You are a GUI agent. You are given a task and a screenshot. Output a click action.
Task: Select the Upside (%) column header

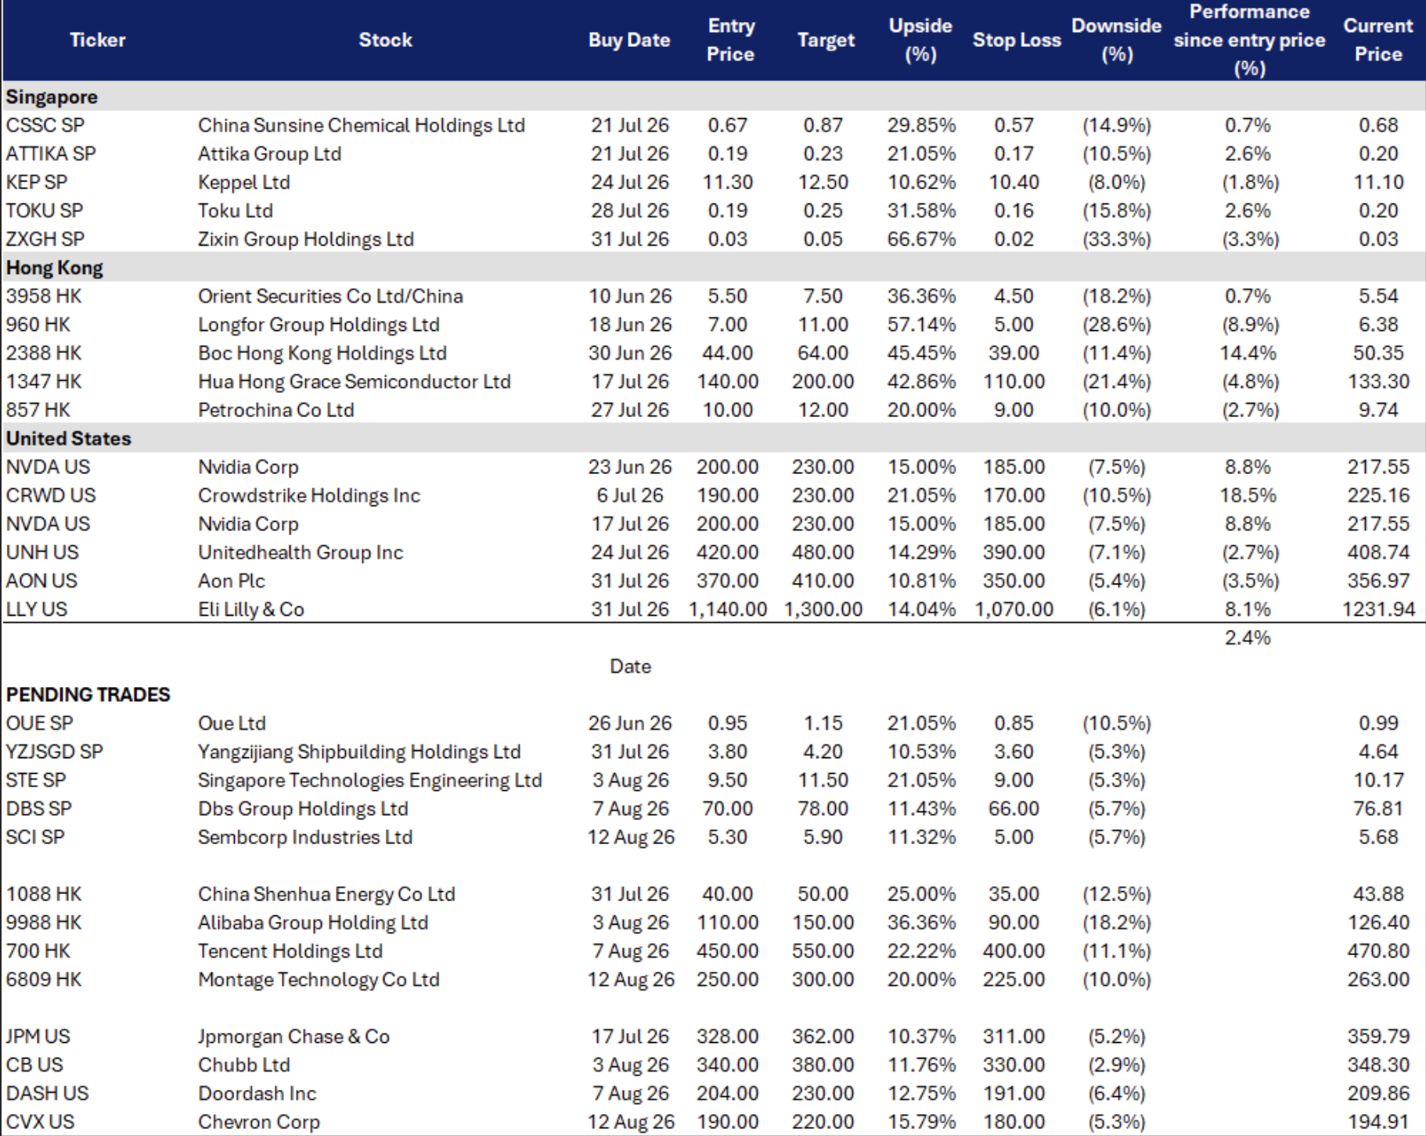920,40
